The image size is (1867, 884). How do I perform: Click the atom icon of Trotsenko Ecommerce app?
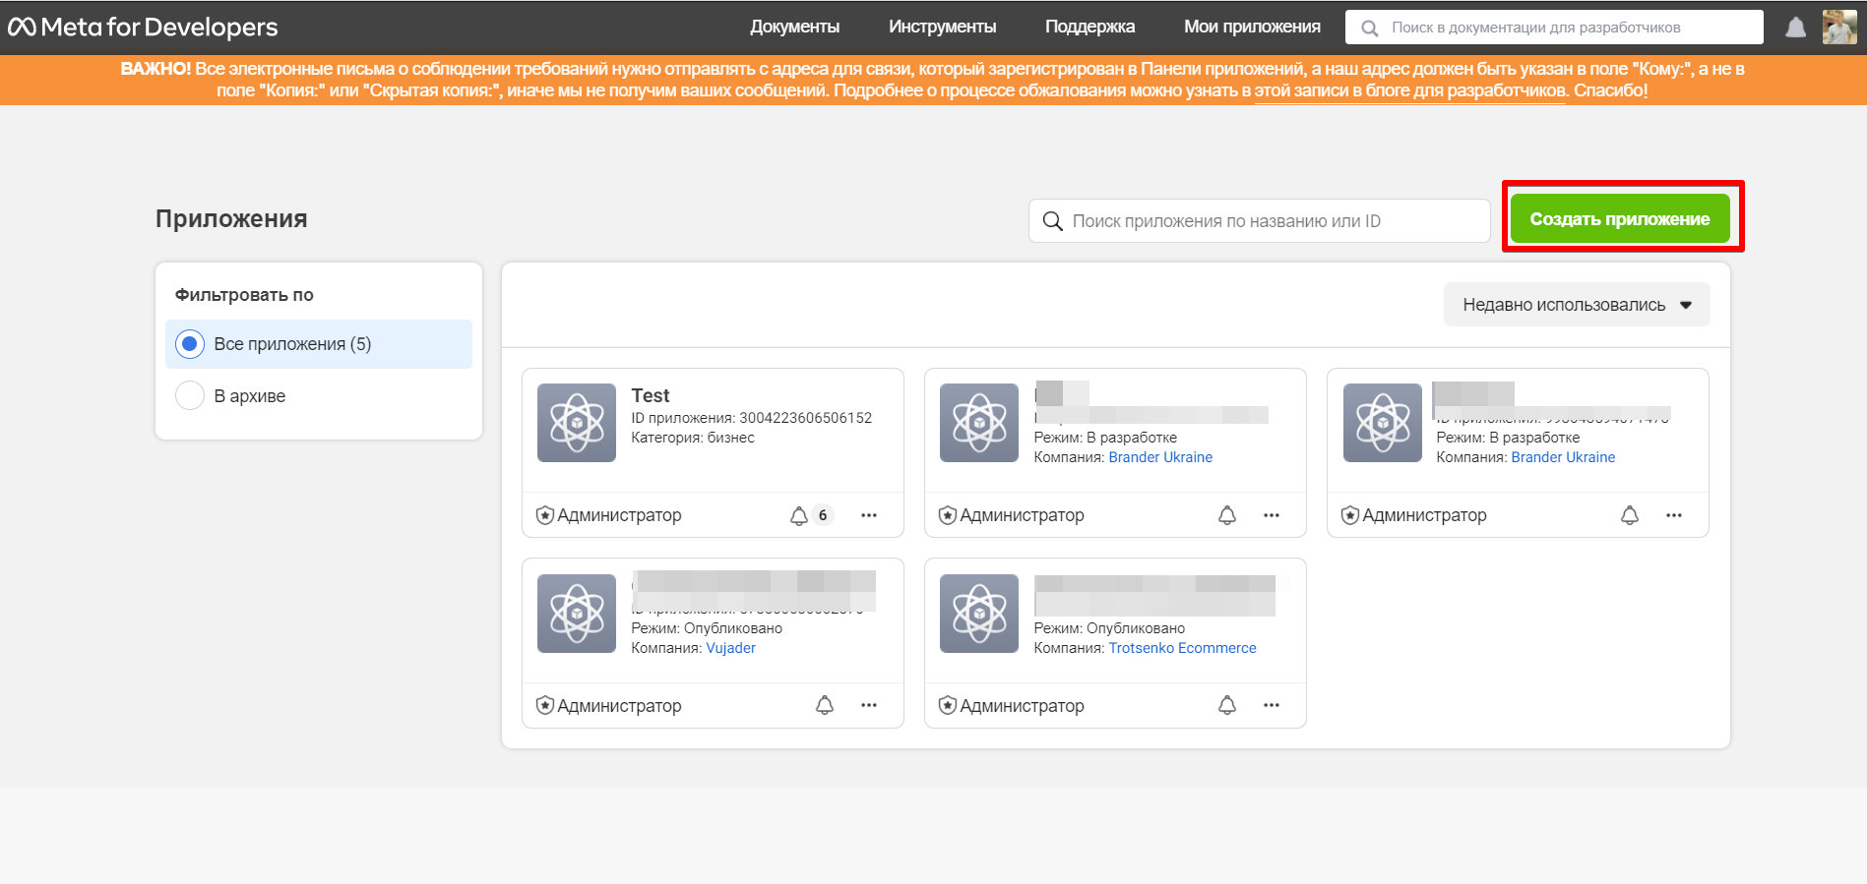(979, 614)
